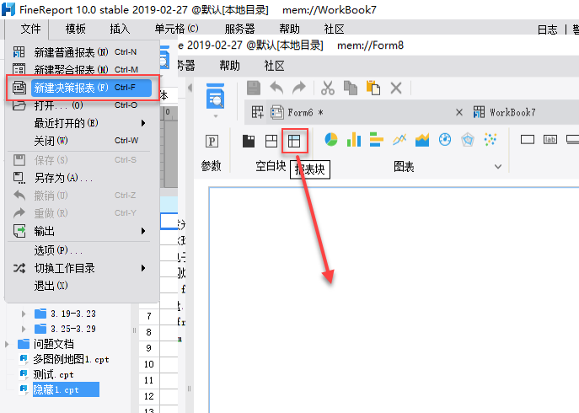Select the gauge chart icon
Viewport: 579px width, 413px height.
445,140
